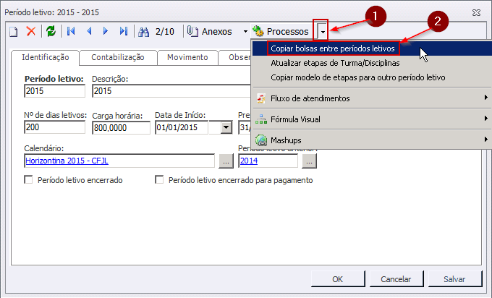Click the green refresh icon
Viewport: 492px width, 298px height.
click(x=51, y=31)
